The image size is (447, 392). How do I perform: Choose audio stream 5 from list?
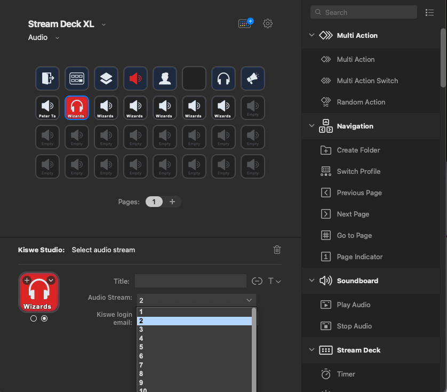(194, 347)
